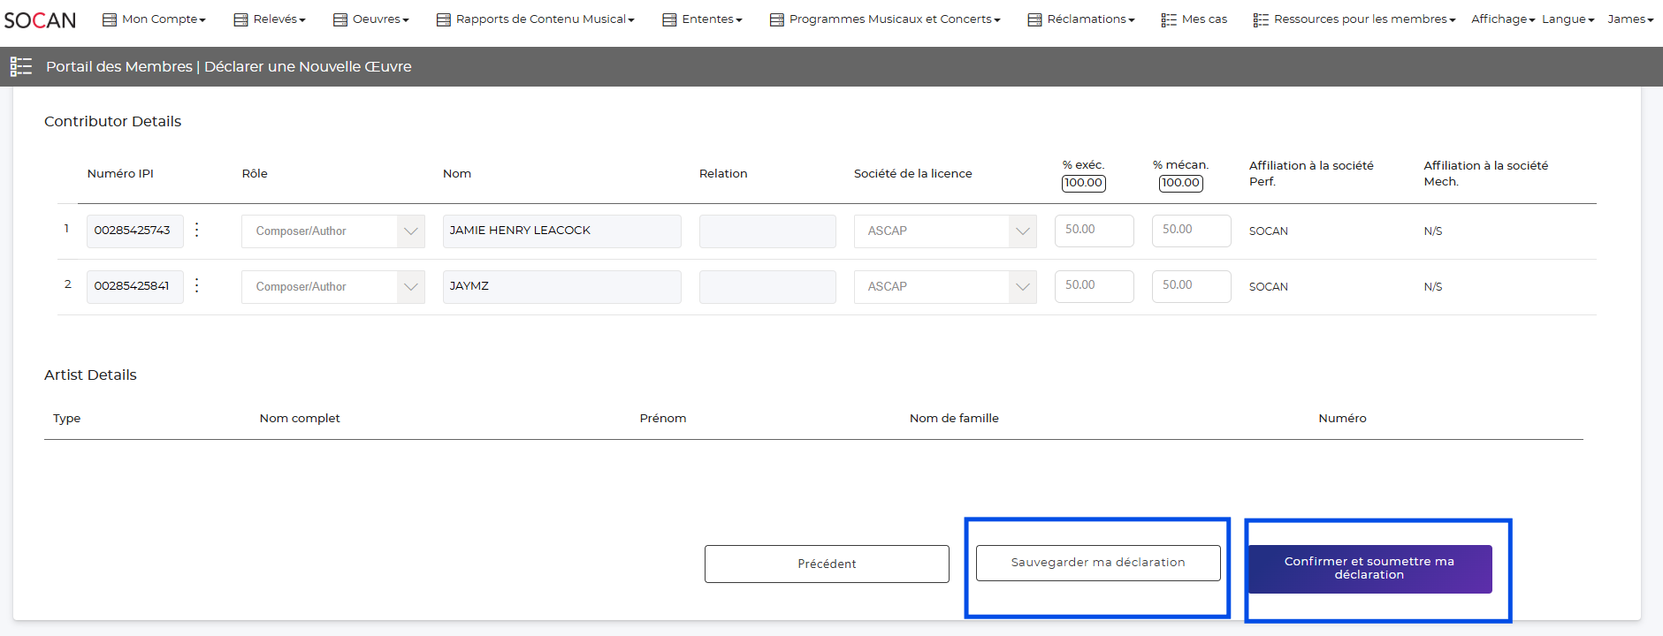Screen dimensions: 1663x636
Task: Click the icon next to Réclamations
Action: pos(1034,19)
